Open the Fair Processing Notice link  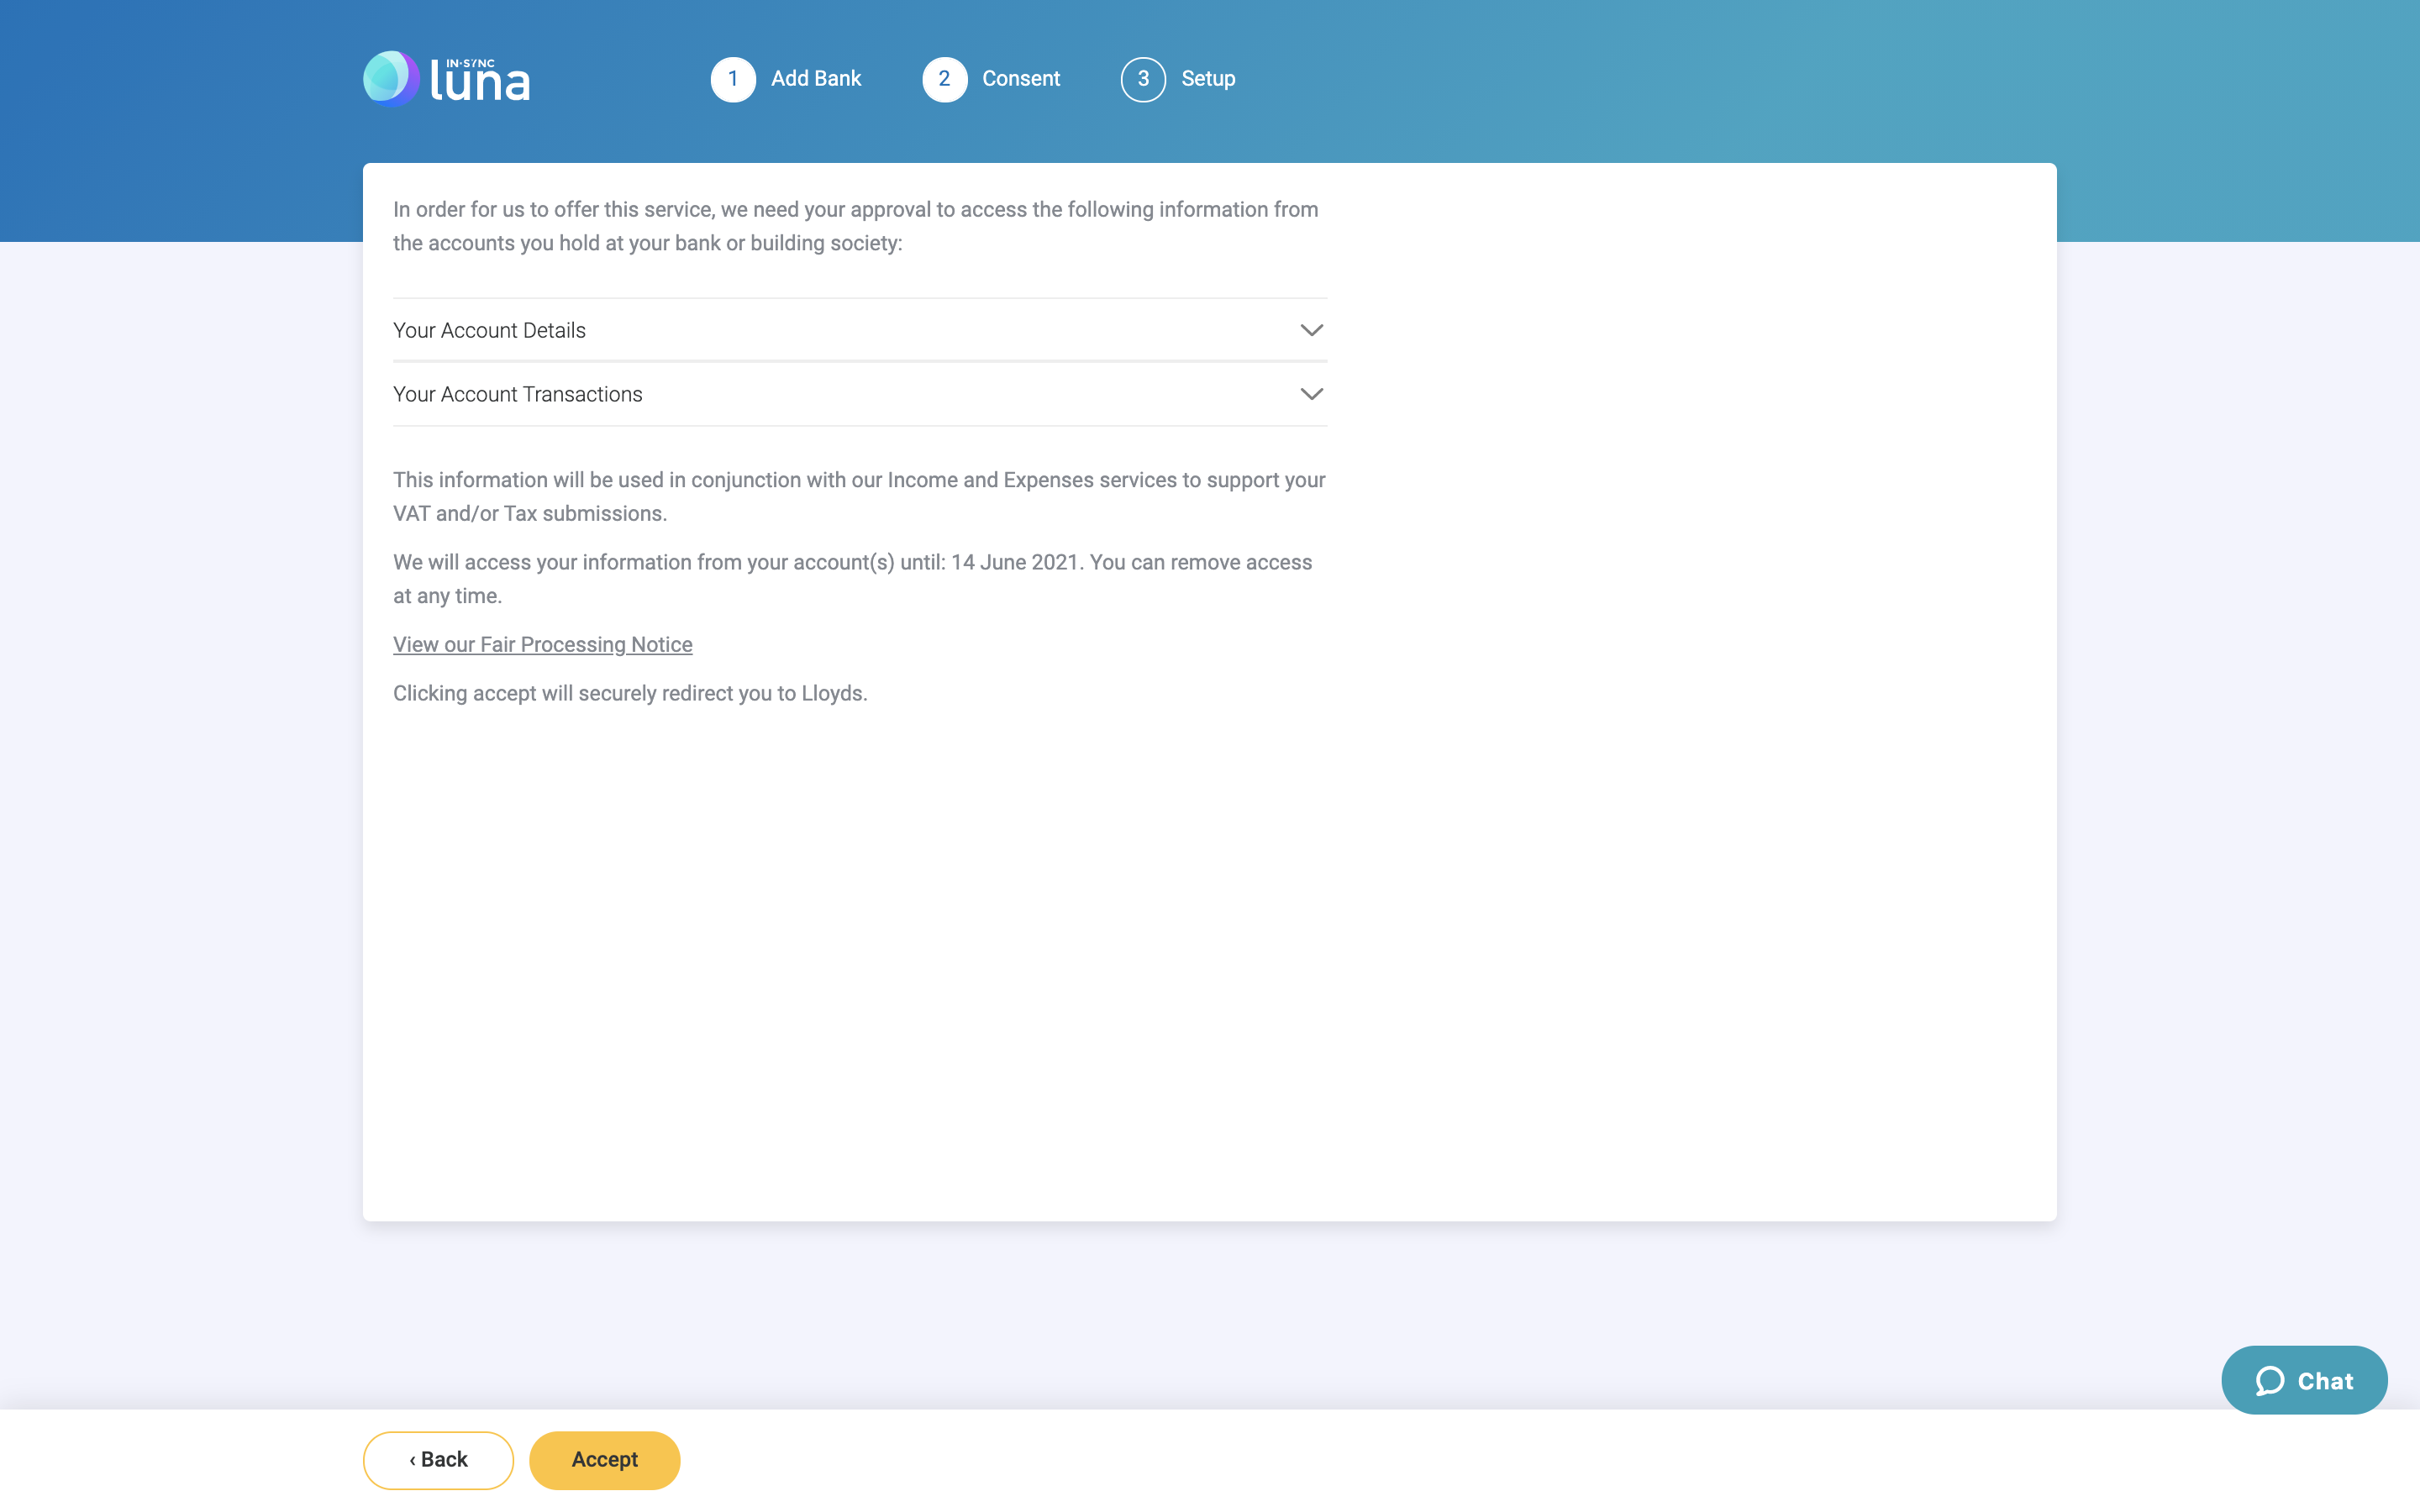click(542, 645)
